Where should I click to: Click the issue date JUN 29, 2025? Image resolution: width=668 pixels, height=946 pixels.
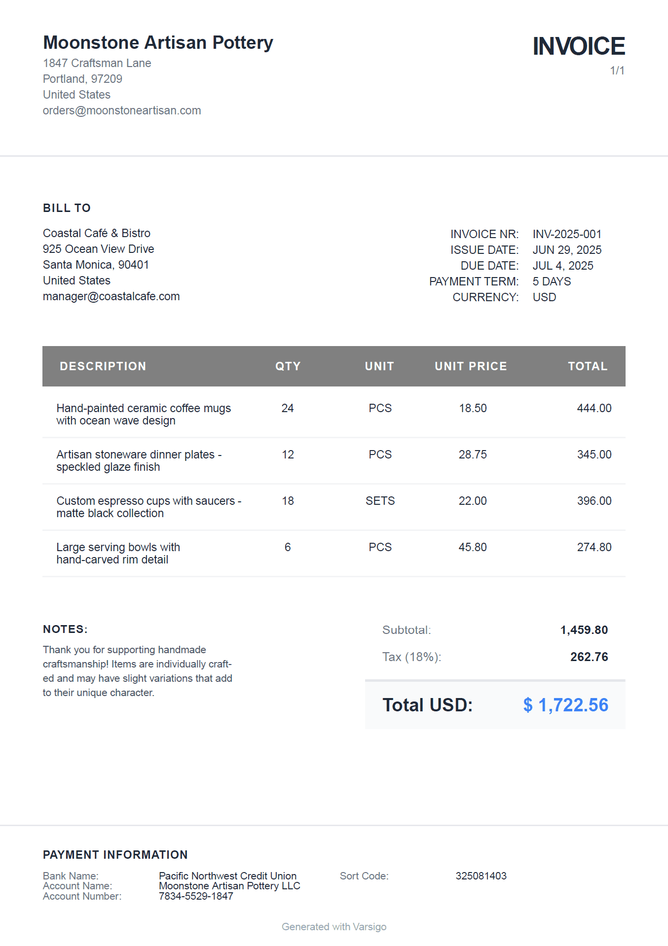(567, 250)
